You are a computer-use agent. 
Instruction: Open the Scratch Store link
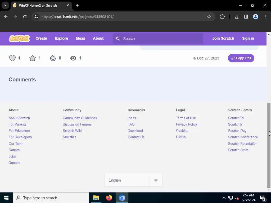tap(238, 150)
